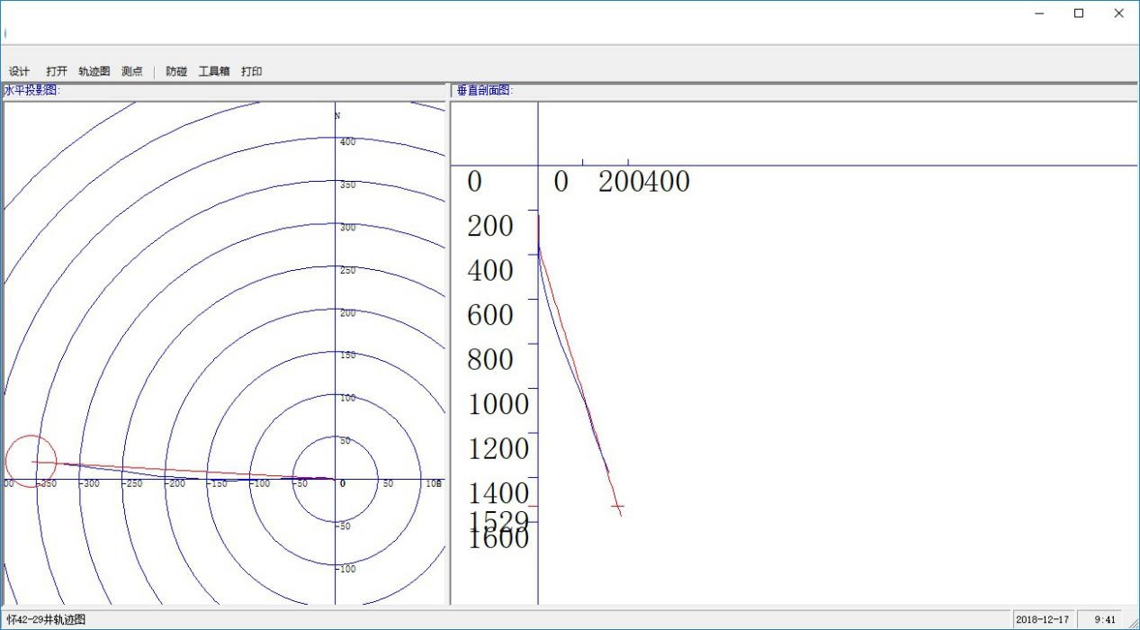Click the date 2018-12-17 in status bar
This screenshot has height=630, width=1140.
[1041, 620]
